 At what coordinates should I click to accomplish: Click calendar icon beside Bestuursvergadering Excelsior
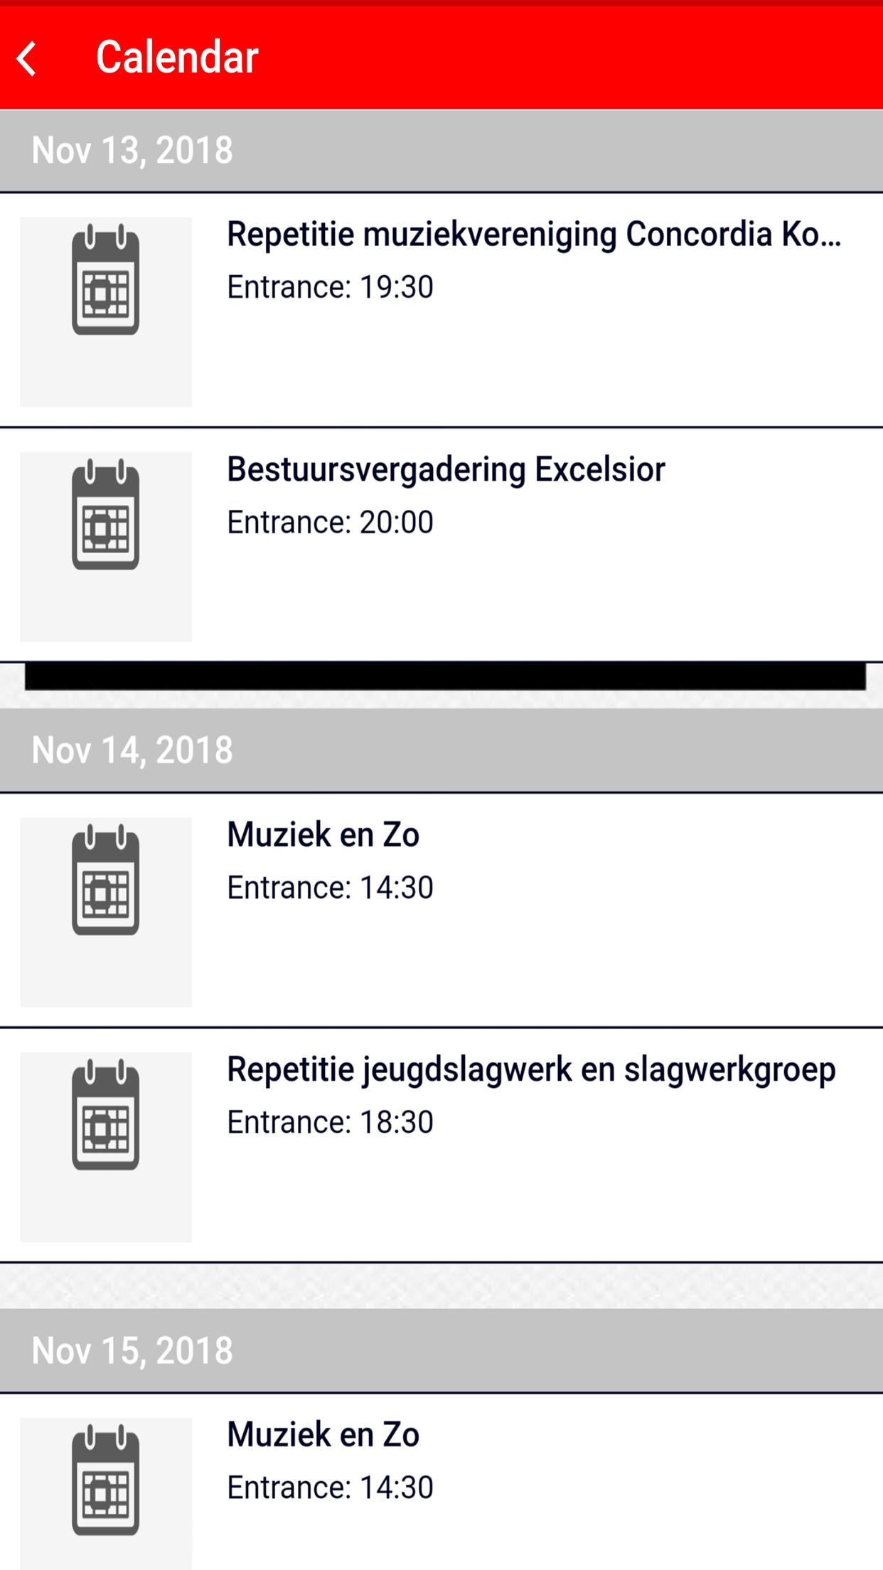pyautogui.click(x=106, y=514)
